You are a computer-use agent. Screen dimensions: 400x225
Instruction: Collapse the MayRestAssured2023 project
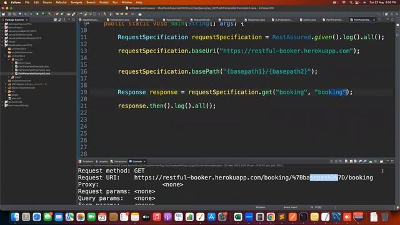(x=2, y=45)
